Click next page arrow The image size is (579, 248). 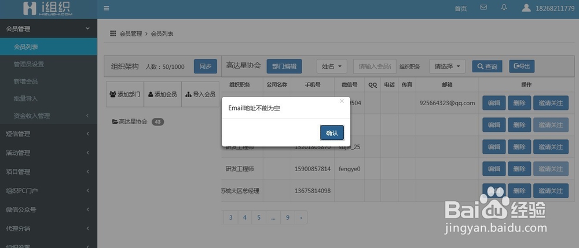coord(301,217)
